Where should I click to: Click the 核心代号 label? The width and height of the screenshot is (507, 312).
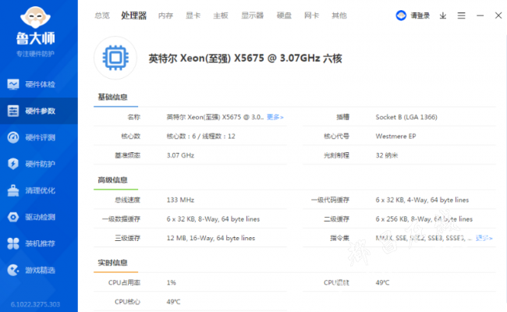point(337,136)
